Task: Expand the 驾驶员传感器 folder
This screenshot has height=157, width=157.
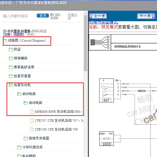Action: 39,138
